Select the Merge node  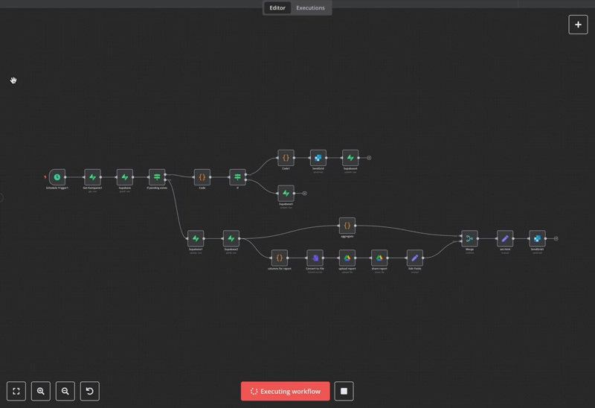click(x=469, y=238)
